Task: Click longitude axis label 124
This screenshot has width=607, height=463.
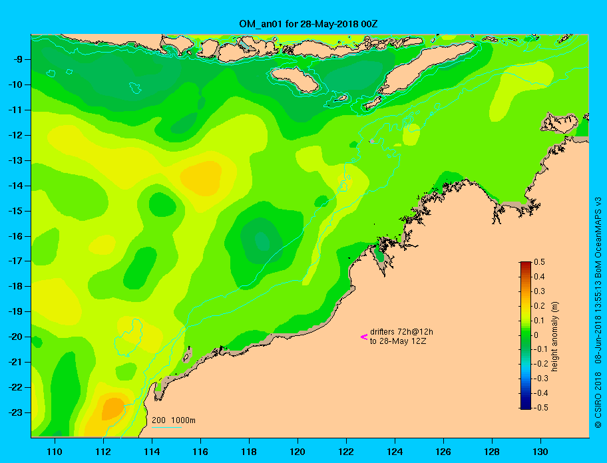Action: 395,452
